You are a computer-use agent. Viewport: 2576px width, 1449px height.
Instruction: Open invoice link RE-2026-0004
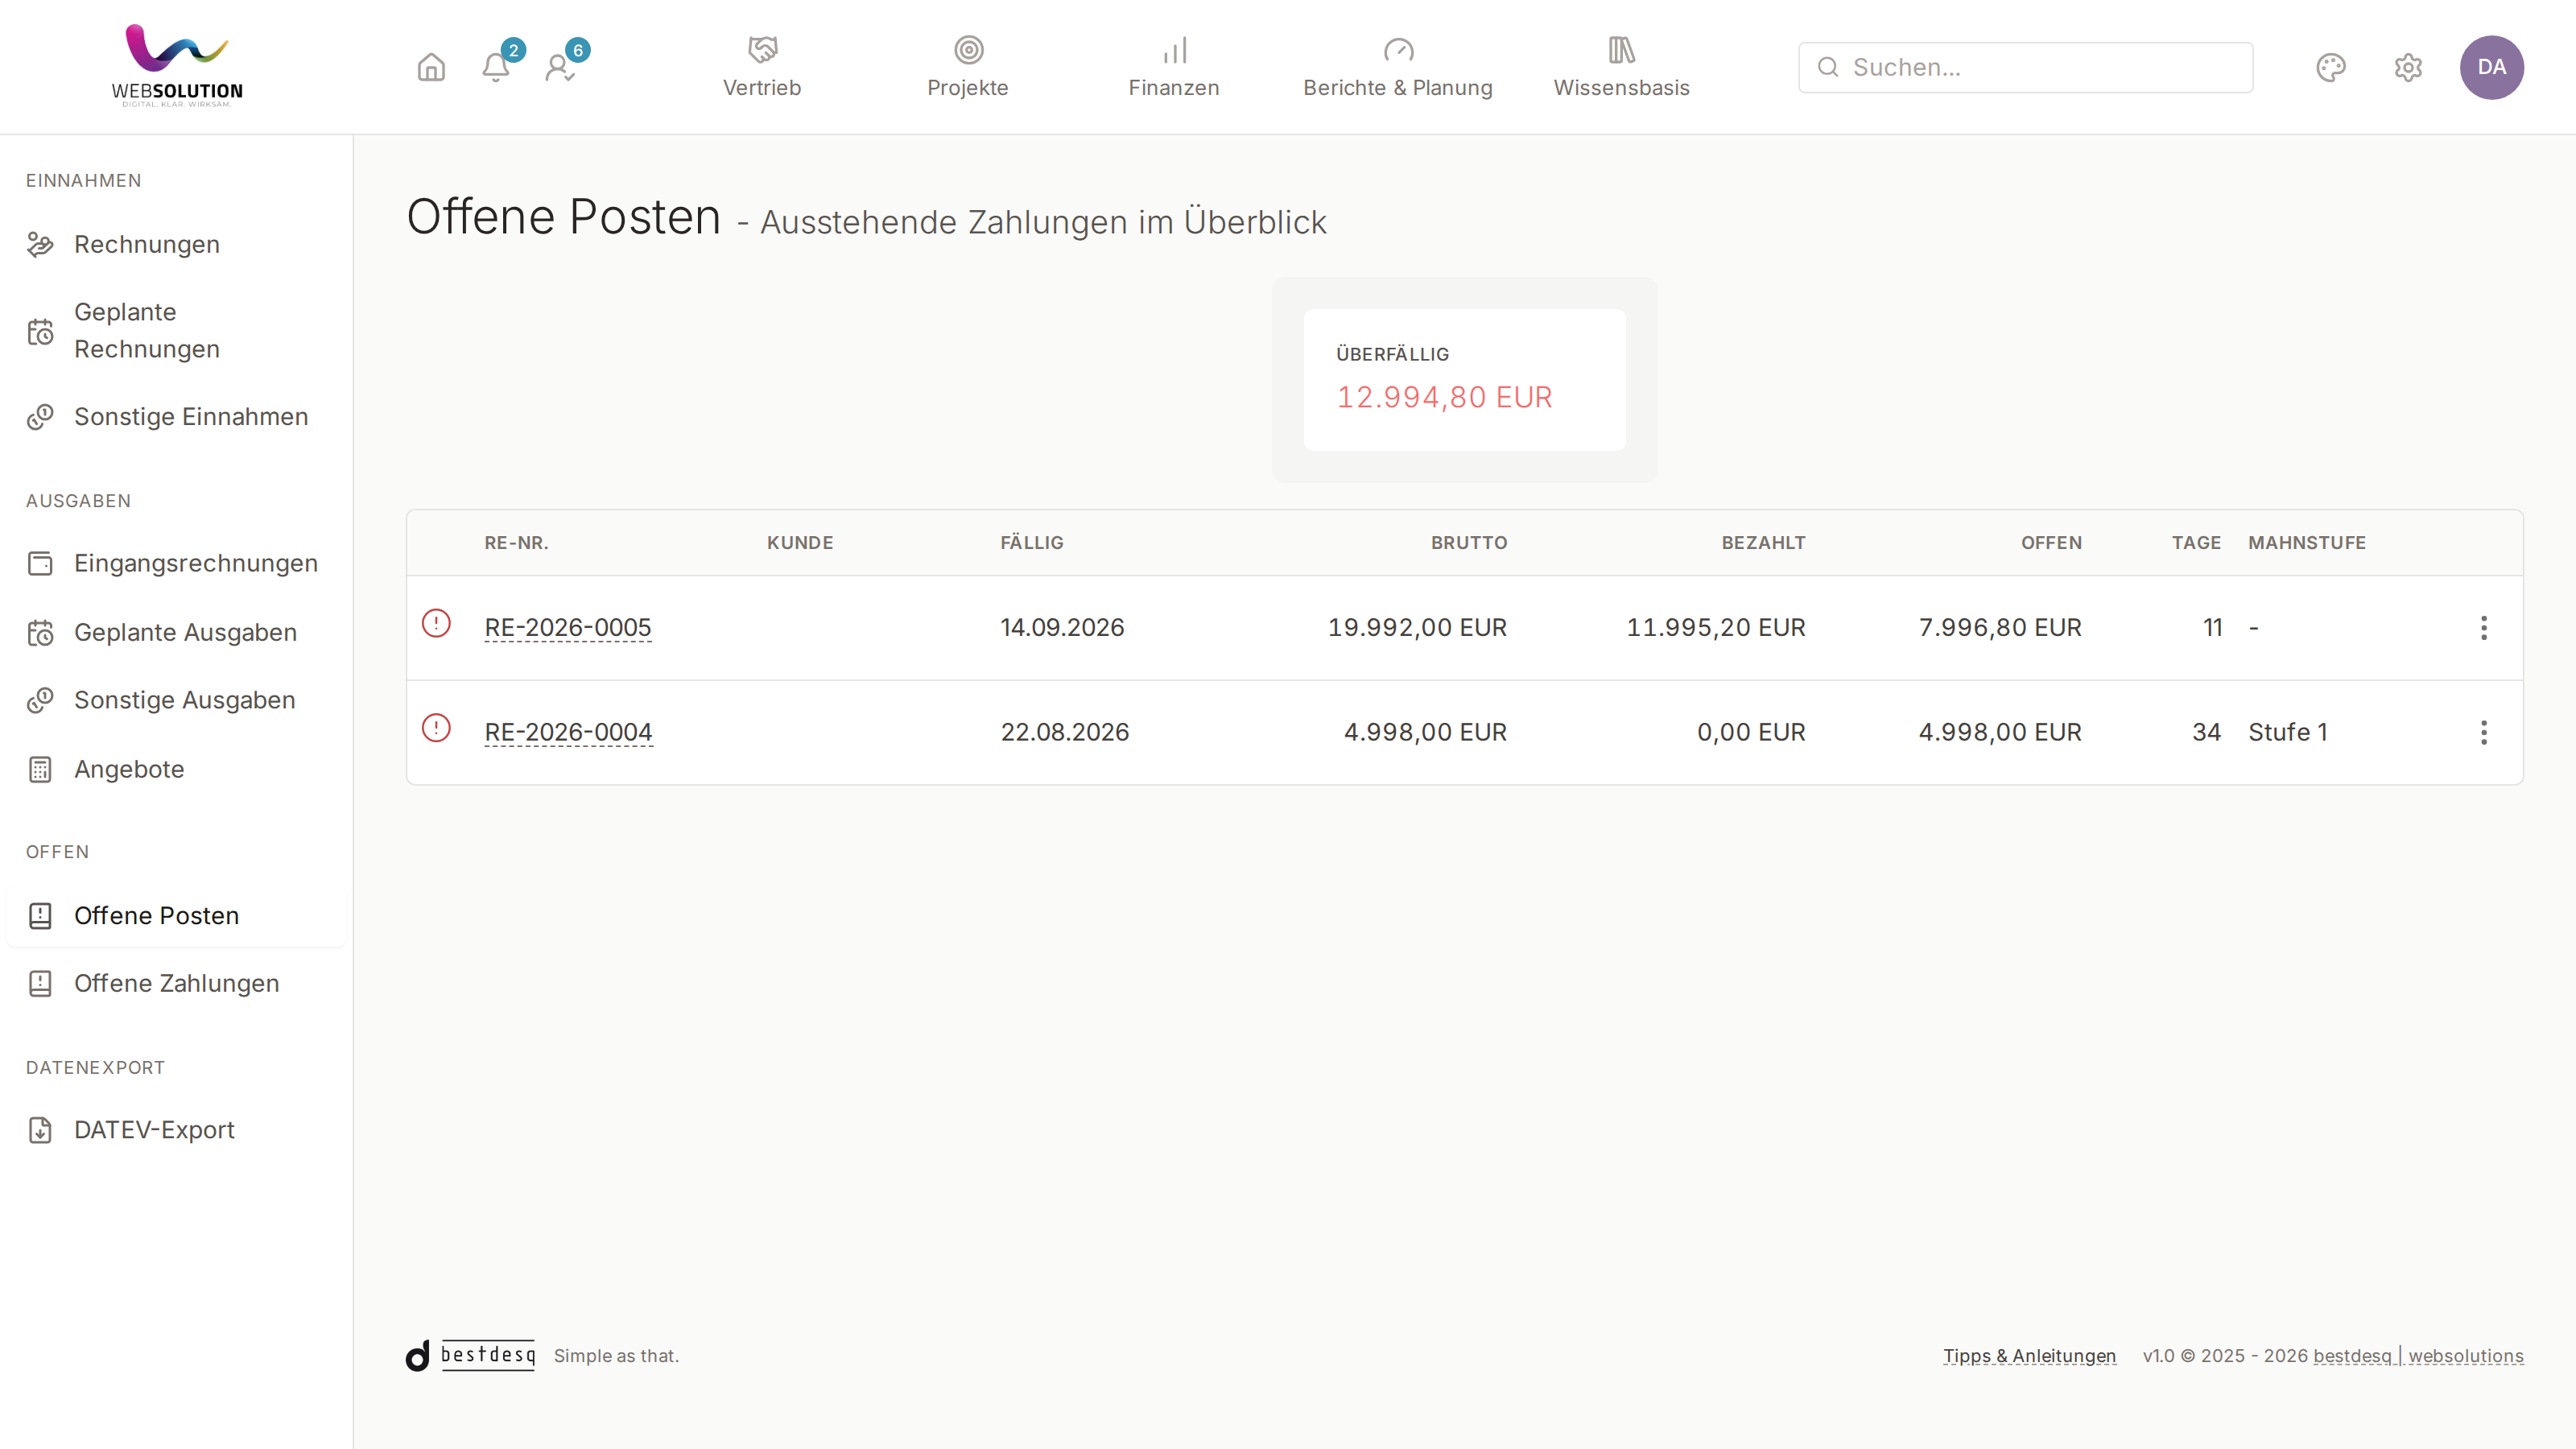point(568,733)
